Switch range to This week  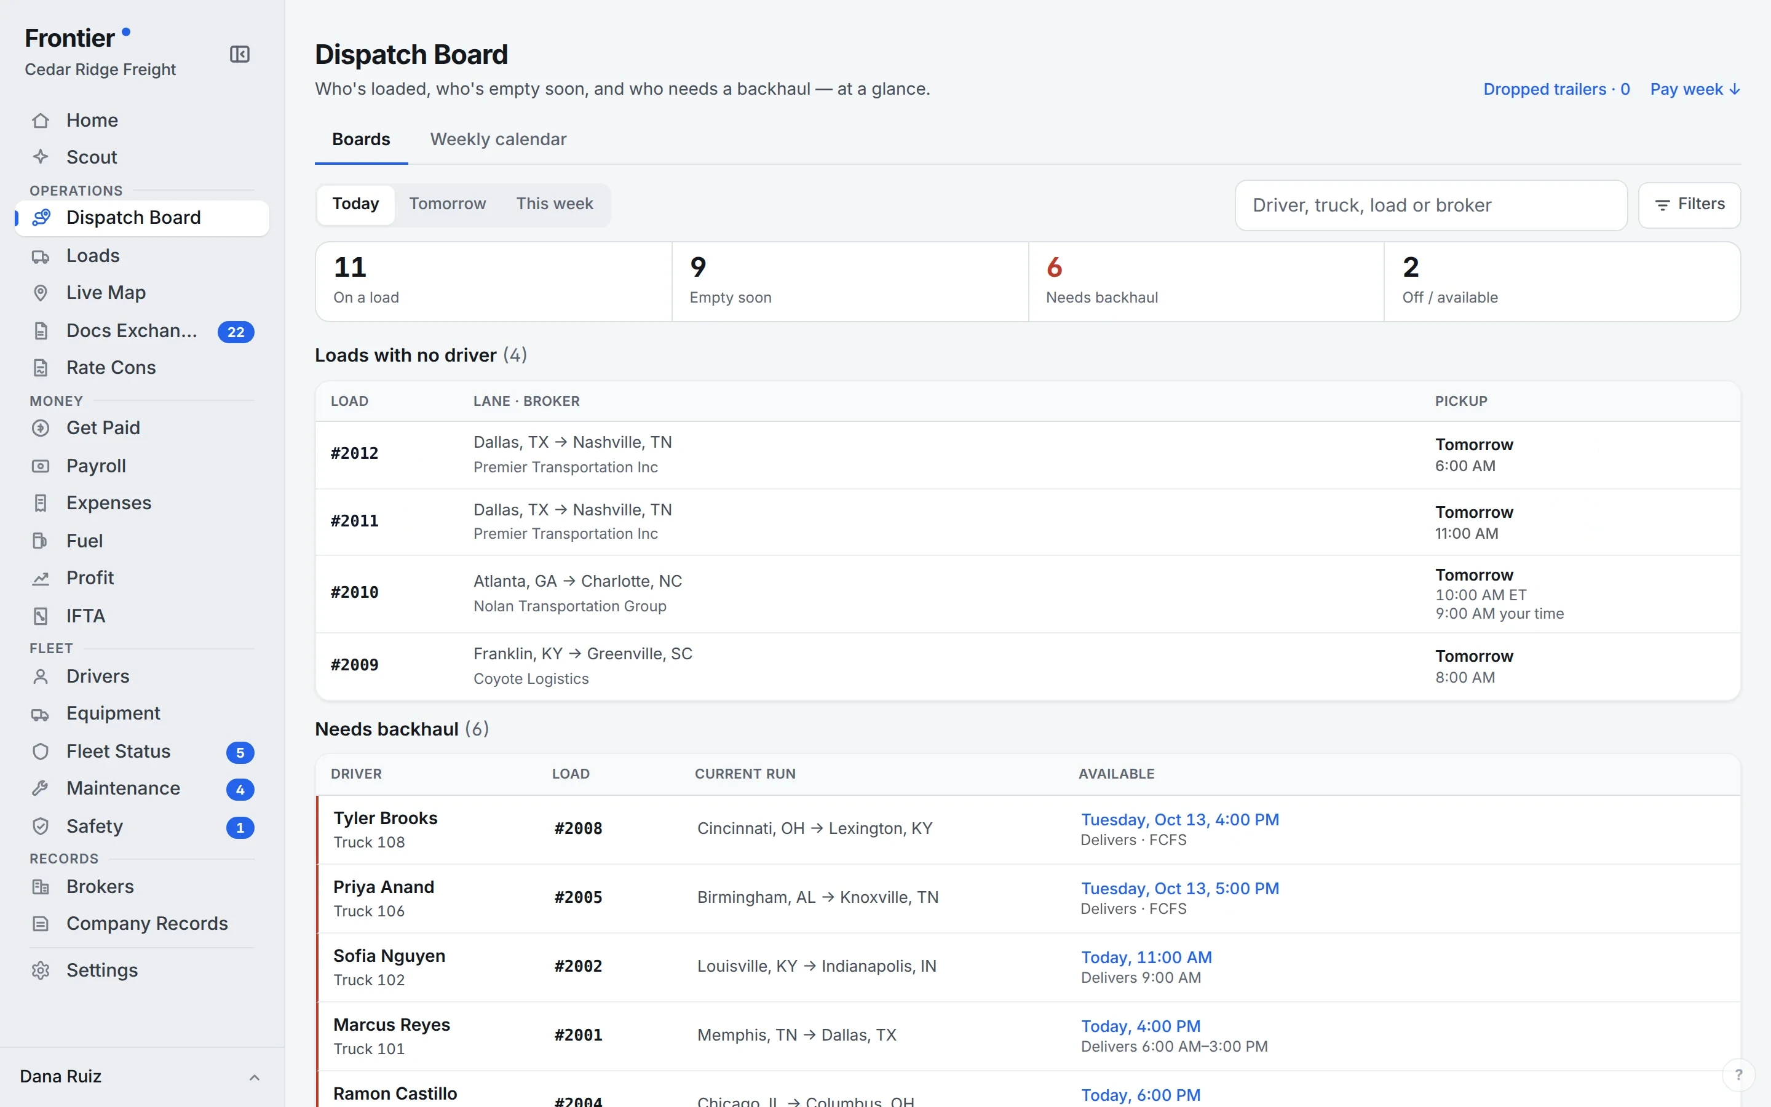point(555,204)
